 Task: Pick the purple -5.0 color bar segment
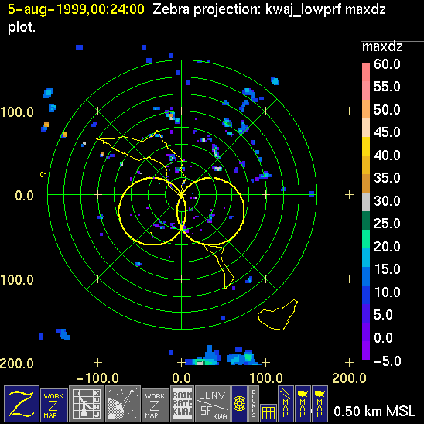tap(366, 350)
